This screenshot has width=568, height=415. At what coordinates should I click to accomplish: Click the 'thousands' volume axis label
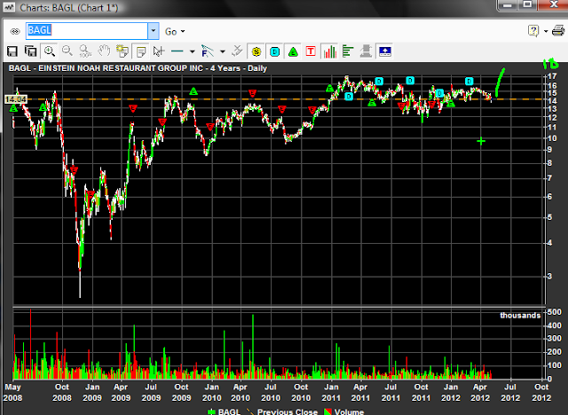[x=520, y=316]
